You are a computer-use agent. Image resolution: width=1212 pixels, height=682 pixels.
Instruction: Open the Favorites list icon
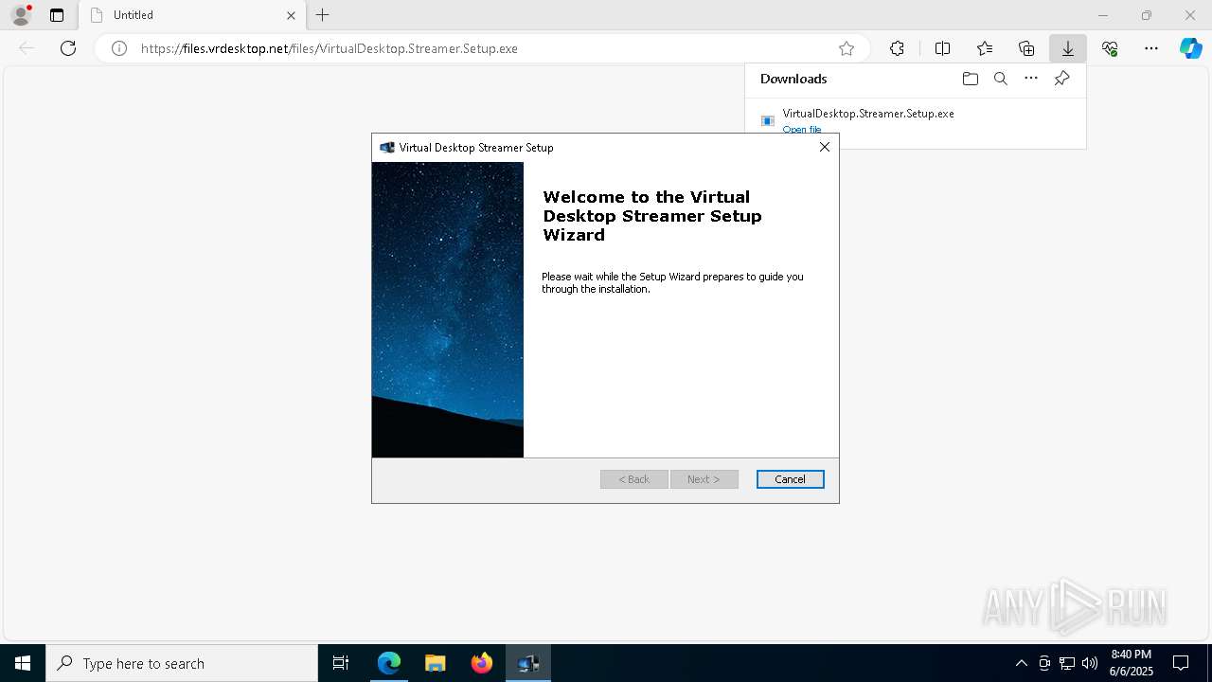click(985, 48)
